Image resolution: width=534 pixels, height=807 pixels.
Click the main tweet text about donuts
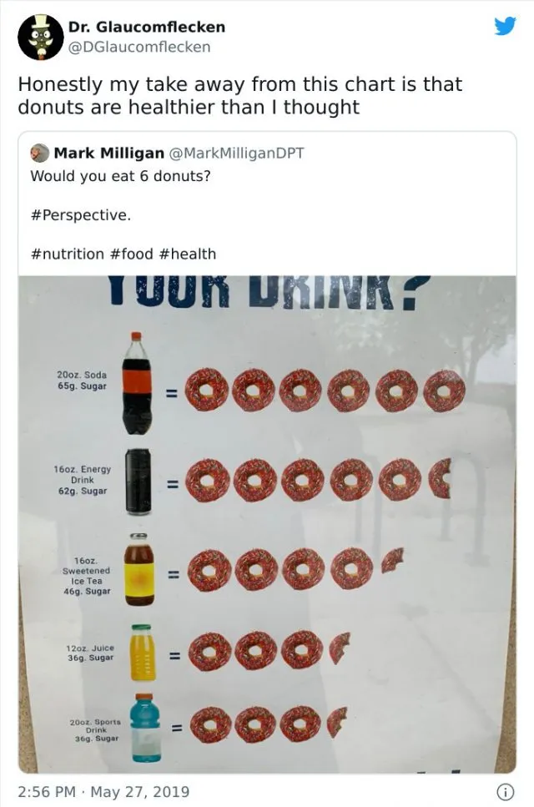(239, 95)
